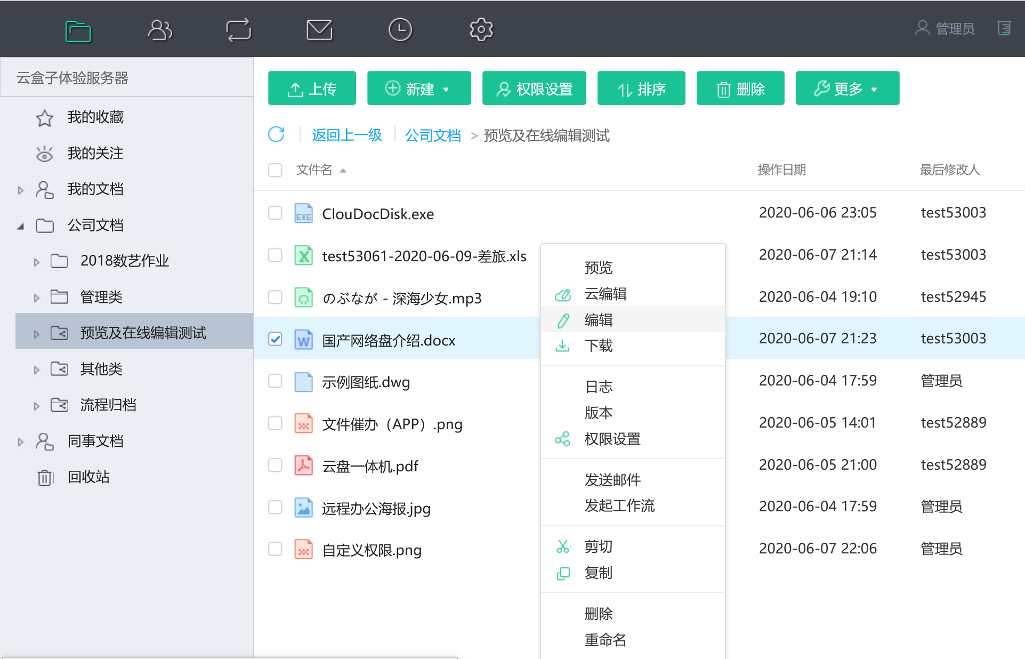Screen dimensions: 1025x659
Task: Click the 上传 upload button
Action: tap(312, 88)
